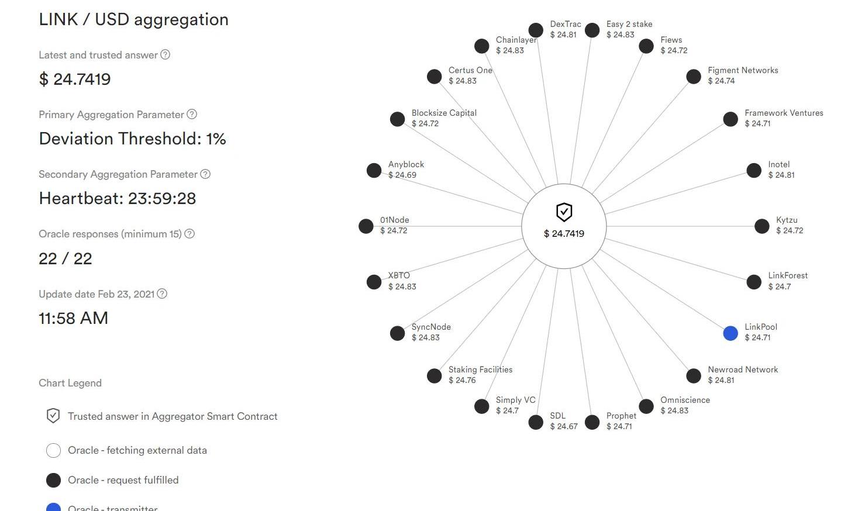Click the black request fulfilled legend circle

click(x=53, y=480)
